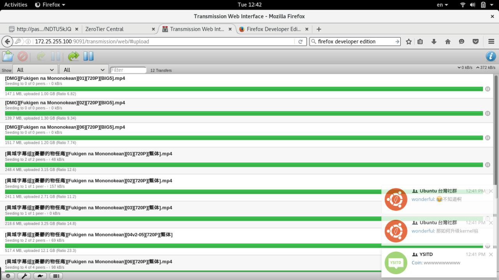This screenshot has height=280, width=499.
Task: Open the torrent inspector info icon
Action: (491, 56)
